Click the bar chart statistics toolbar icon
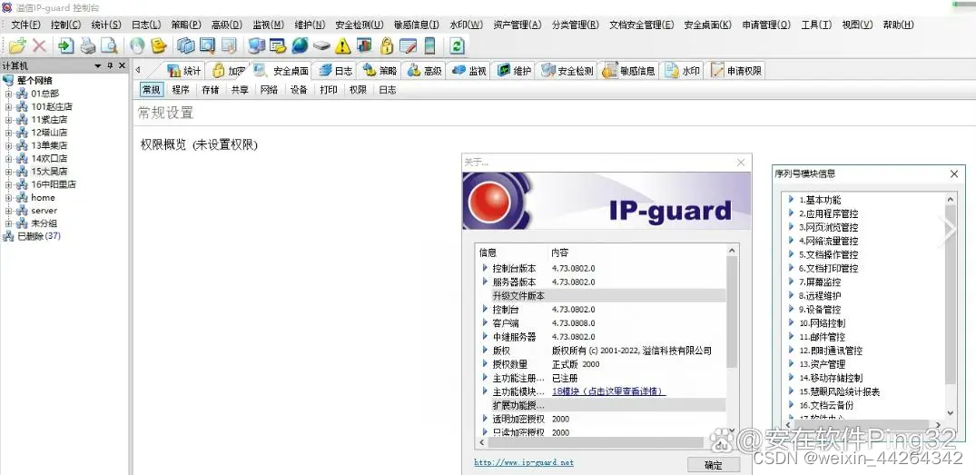The height and width of the screenshot is (475, 976). tap(365, 45)
